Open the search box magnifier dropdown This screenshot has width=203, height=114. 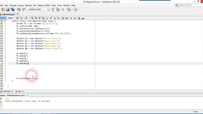[177, 5]
